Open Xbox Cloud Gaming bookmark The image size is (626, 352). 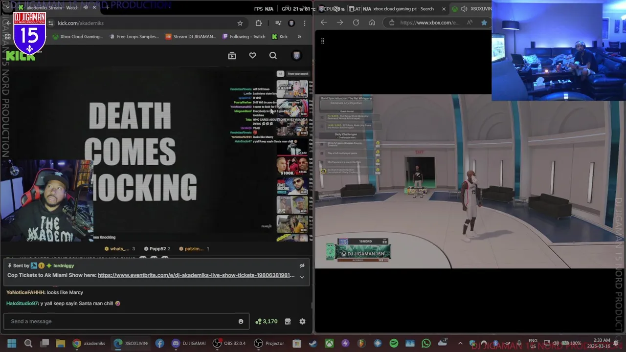pos(77,37)
